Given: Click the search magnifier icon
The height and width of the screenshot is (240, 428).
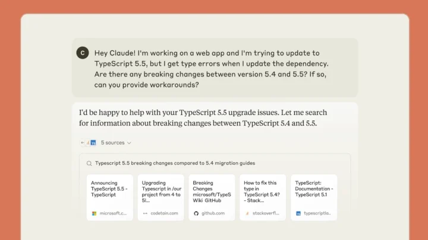Looking at the screenshot, I should coord(89,163).
